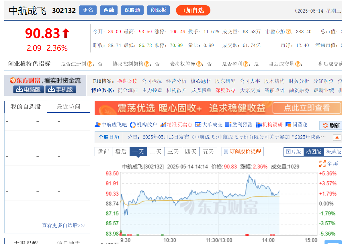
Task: Download the 电脑版 client
Action: pos(29,89)
